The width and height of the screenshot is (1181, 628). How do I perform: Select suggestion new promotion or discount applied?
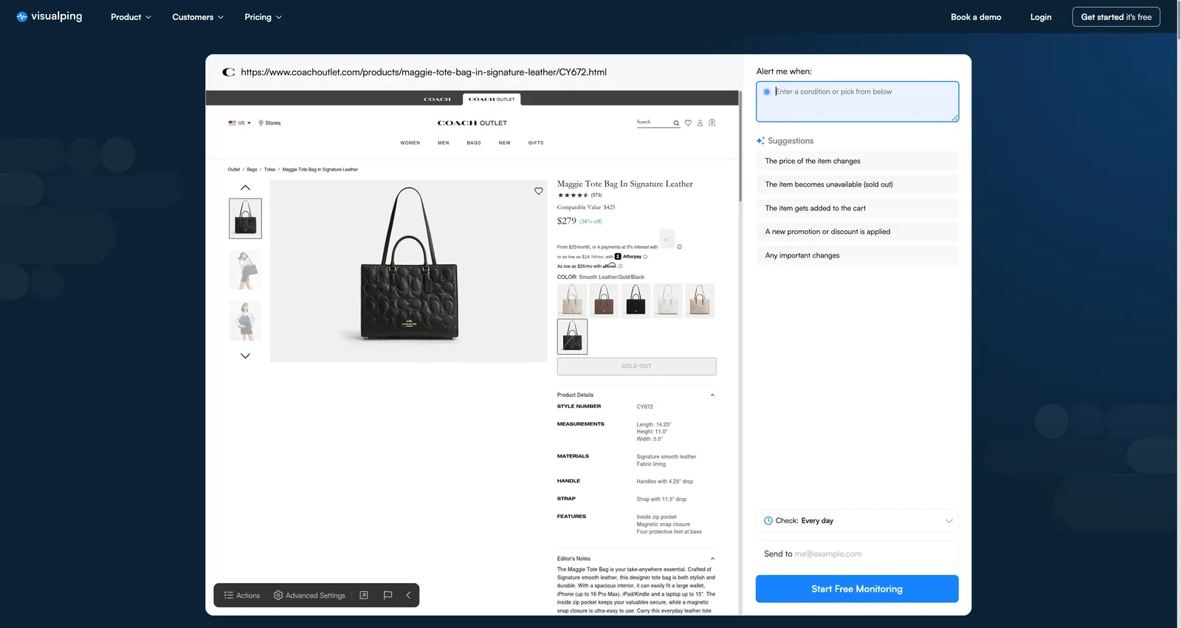pyautogui.click(x=857, y=232)
